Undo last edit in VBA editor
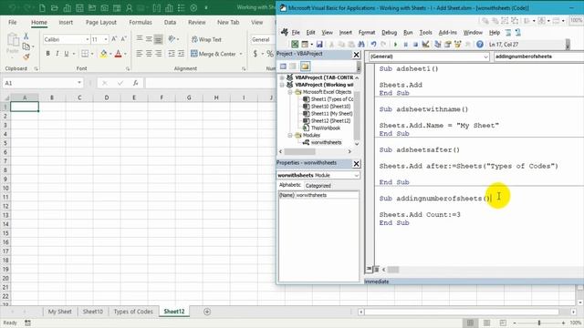This screenshot has width=584, height=328. tap(373, 45)
